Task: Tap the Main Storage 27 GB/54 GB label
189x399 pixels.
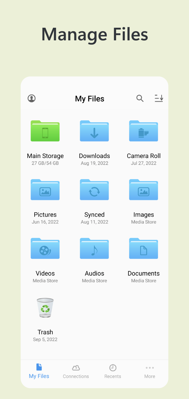Action: pyautogui.click(x=45, y=163)
